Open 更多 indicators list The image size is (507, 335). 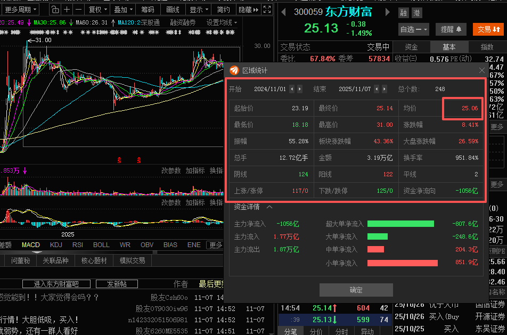coord(216,245)
